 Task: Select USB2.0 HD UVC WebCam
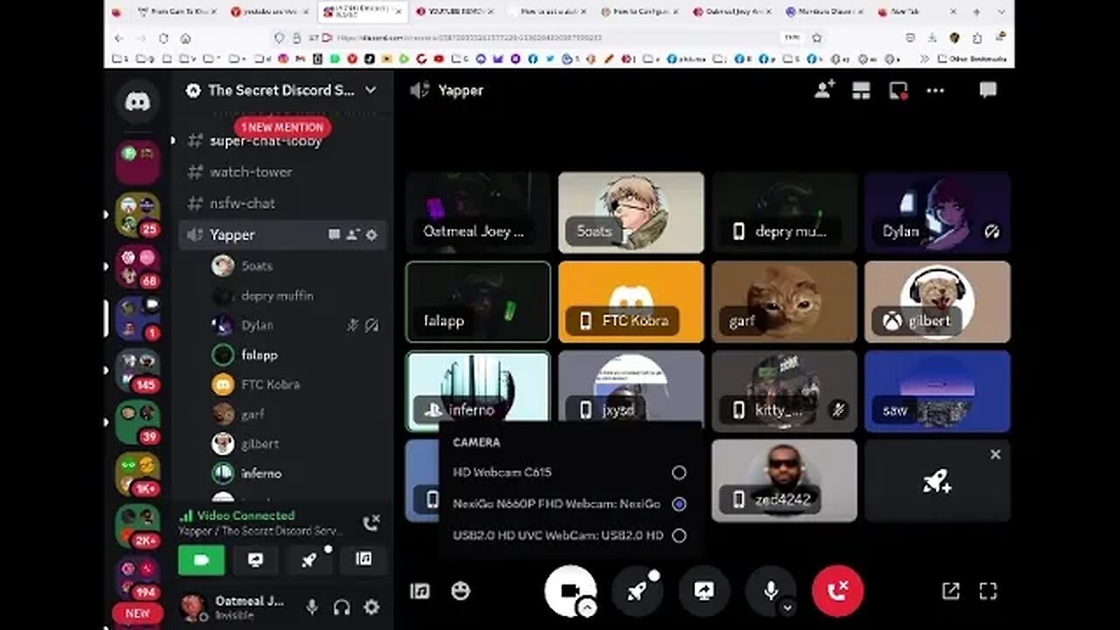pos(570,535)
